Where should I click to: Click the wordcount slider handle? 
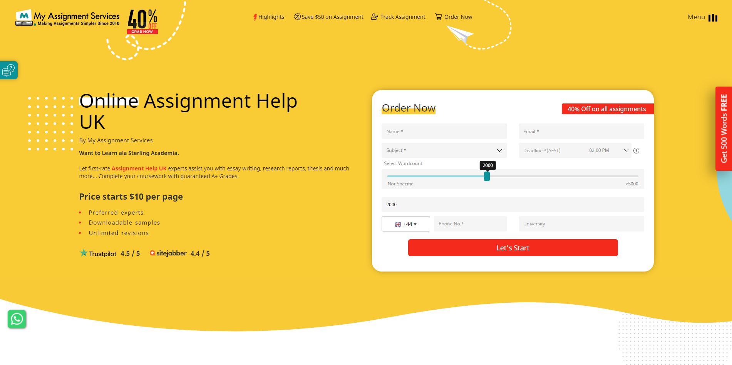(487, 177)
